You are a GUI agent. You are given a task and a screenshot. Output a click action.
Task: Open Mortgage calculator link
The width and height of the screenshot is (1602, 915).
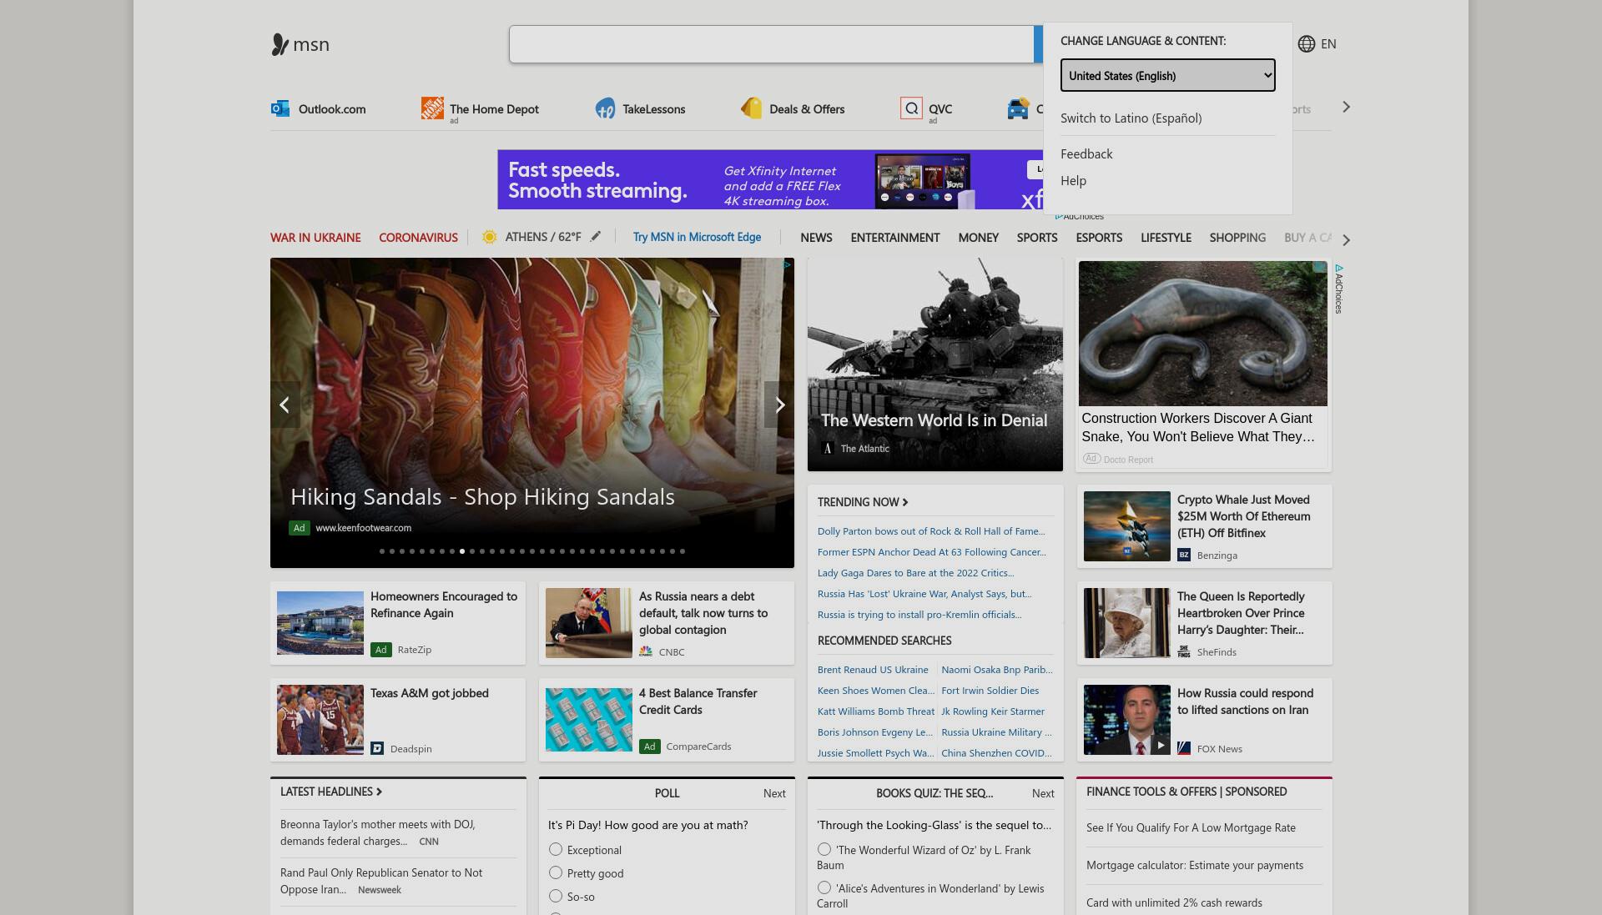coord(1195,866)
